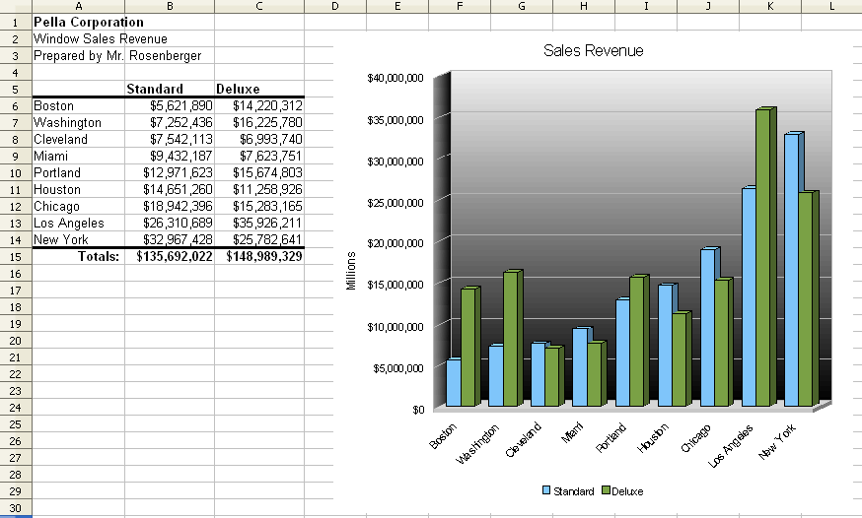This screenshot has height=518, width=862.
Task: Click the blue Standard legend swatch
Action: click(547, 490)
